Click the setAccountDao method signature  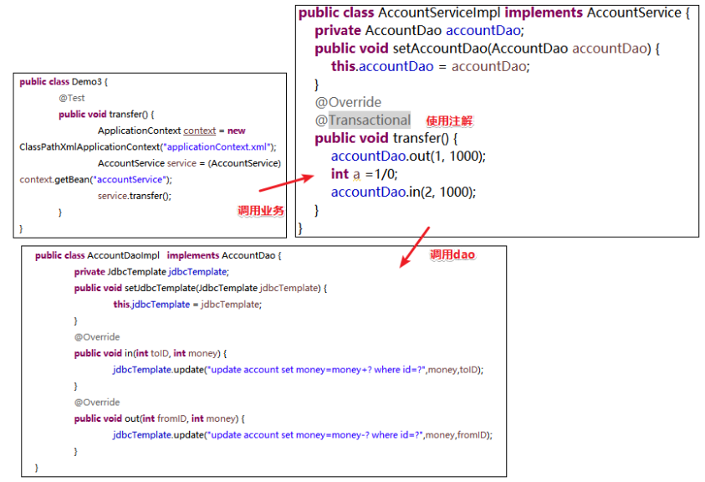487,49
